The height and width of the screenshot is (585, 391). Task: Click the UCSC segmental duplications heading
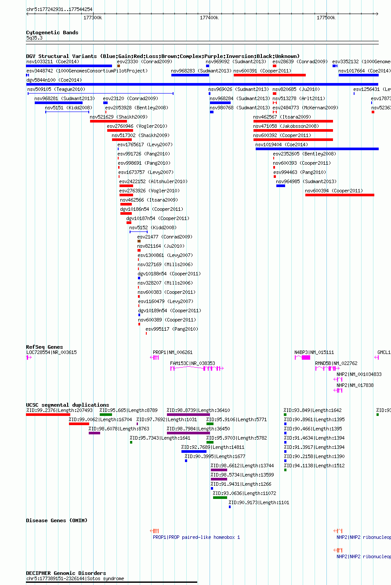68,405
